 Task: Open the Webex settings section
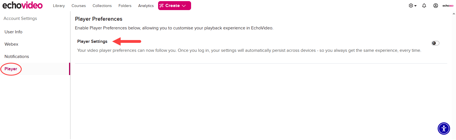point(11,44)
